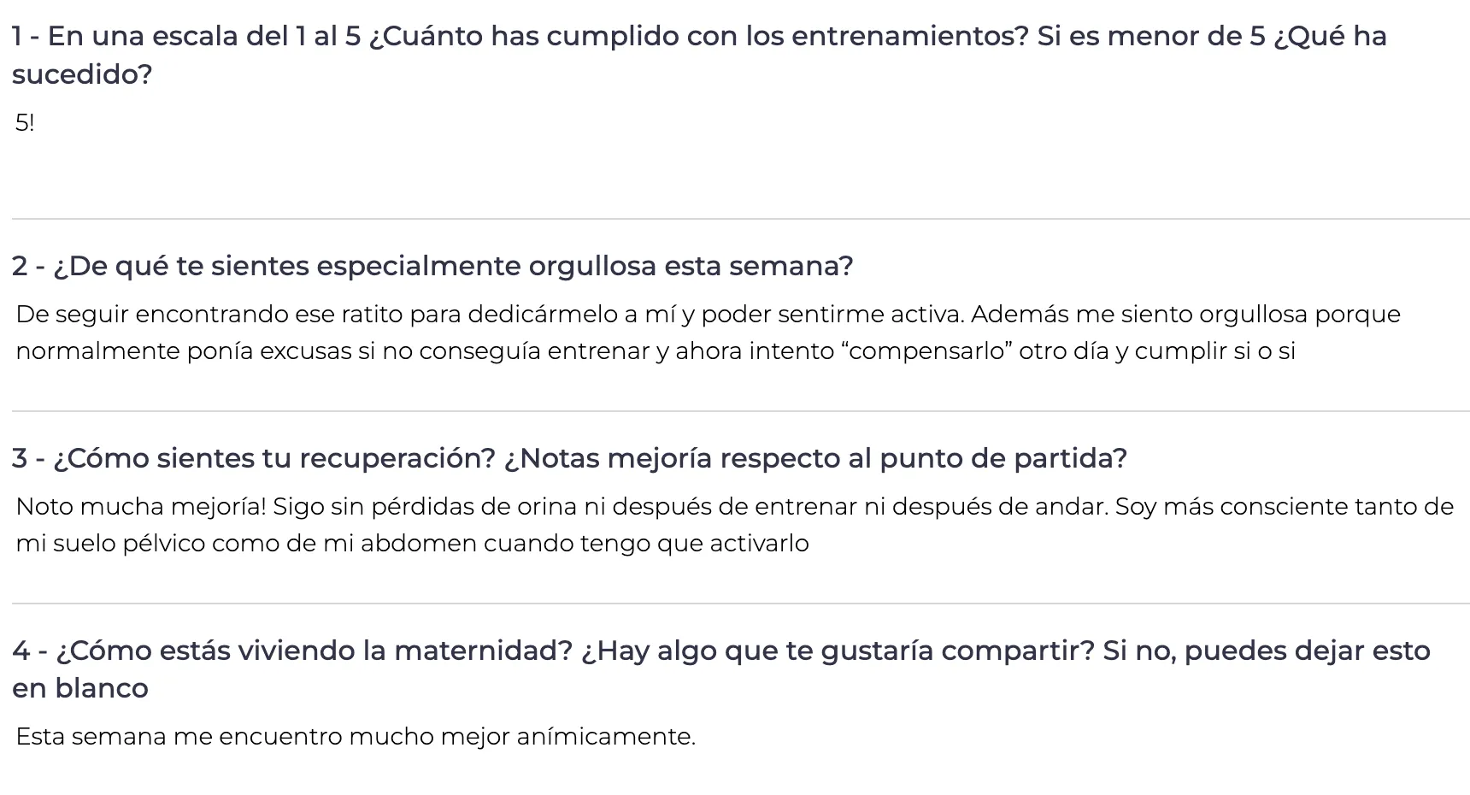The width and height of the screenshot is (1470, 795).
Task: Click the answer line starting "De seguir encontrando"
Action: point(708,315)
